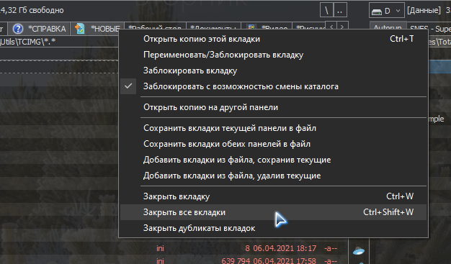Choose Добавить вкладки из файла, сохранив текущие
This screenshot has height=264, width=451.
(273, 160)
